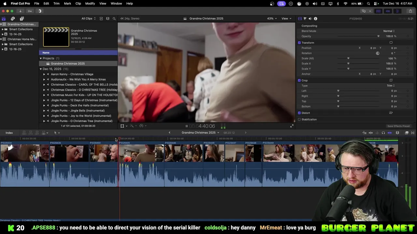This screenshot has width=417, height=234.
Task: Toggle snapping in the timeline
Action: 390,133
